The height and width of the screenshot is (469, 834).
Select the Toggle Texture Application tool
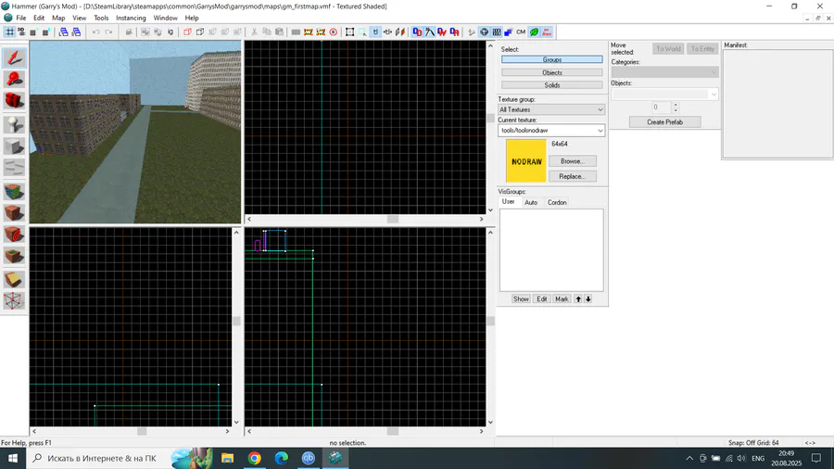(14, 192)
